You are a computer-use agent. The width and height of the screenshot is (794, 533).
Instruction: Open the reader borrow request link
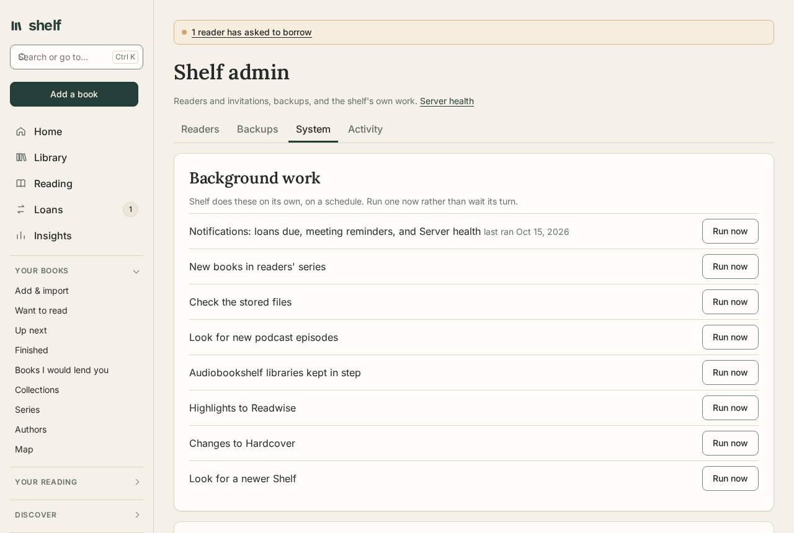(x=252, y=32)
